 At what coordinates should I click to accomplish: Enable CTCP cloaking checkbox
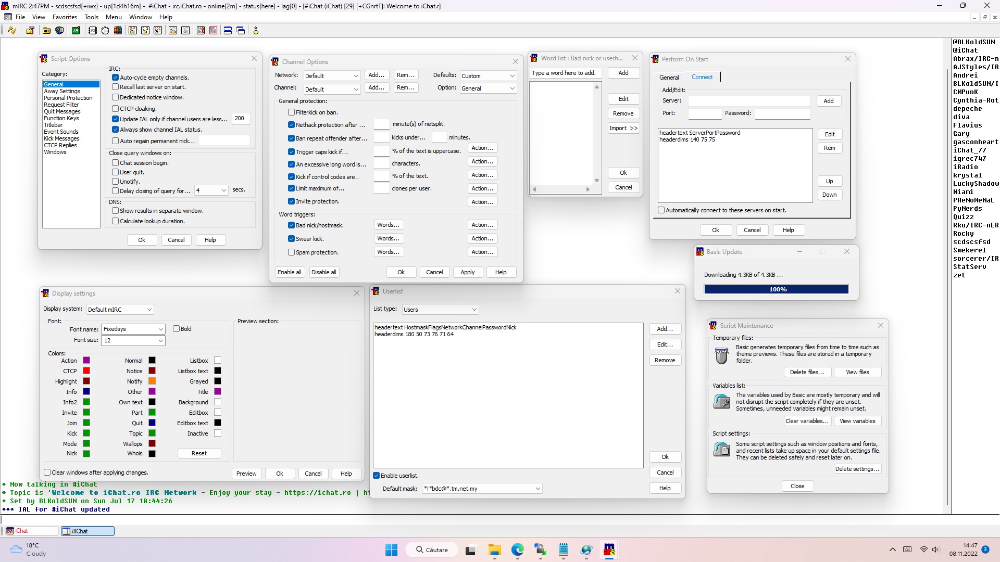click(116, 109)
